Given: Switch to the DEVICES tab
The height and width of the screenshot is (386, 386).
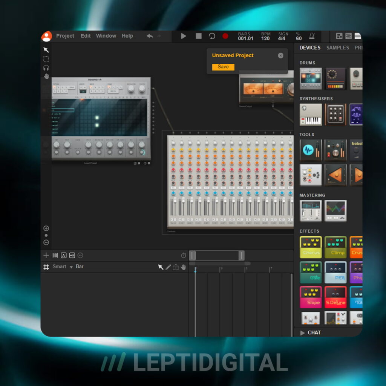Looking at the screenshot, I should (310, 48).
